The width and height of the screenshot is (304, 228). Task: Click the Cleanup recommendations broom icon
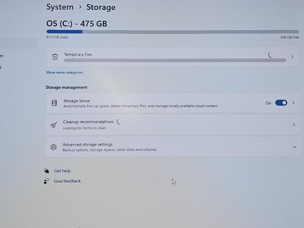(x=54, y=125)
